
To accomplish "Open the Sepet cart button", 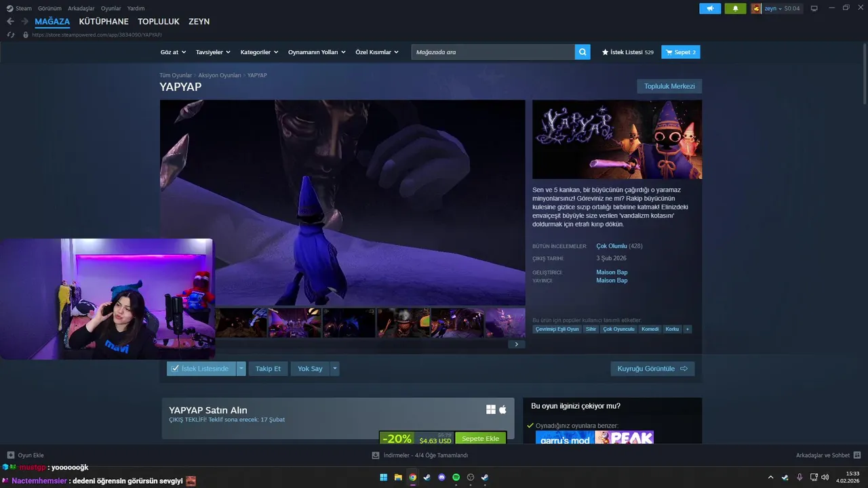I will point(681,52).
